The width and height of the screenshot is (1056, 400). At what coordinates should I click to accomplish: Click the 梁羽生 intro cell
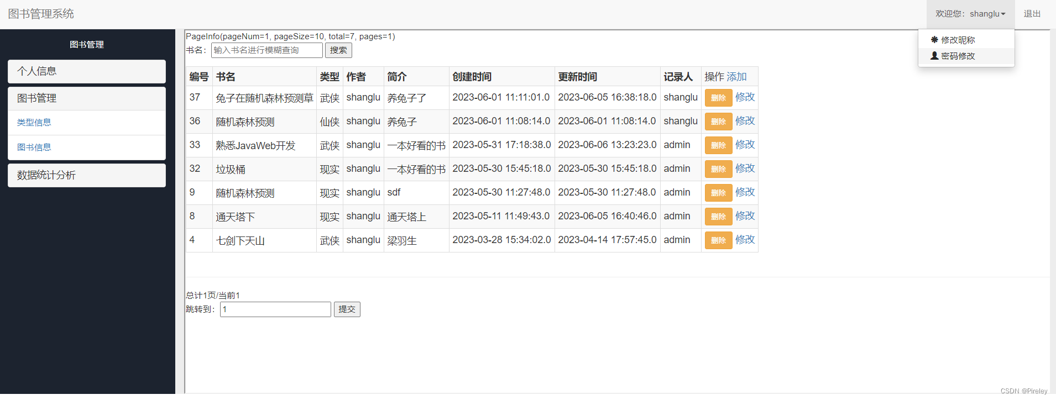point(416,240)
